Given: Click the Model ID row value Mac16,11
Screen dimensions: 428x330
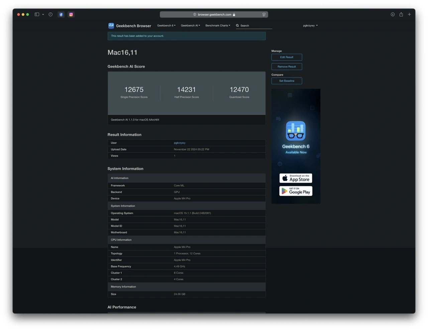Looking at the screenshot, I should (180, 226).
